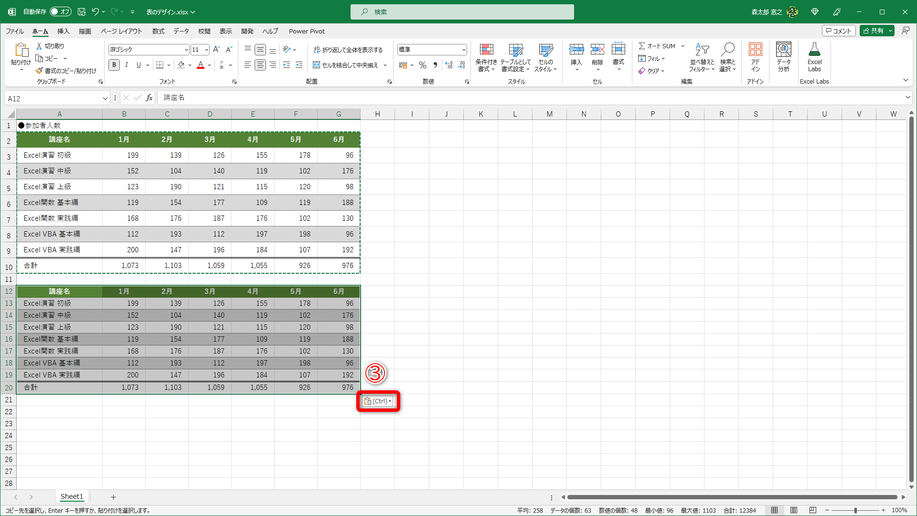Switch to the Data ribbon tab
The height and width of the screenshot is (516, 917).
coord(181,31)
